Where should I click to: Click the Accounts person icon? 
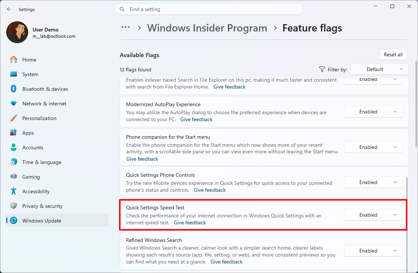[x=14, y=147]
